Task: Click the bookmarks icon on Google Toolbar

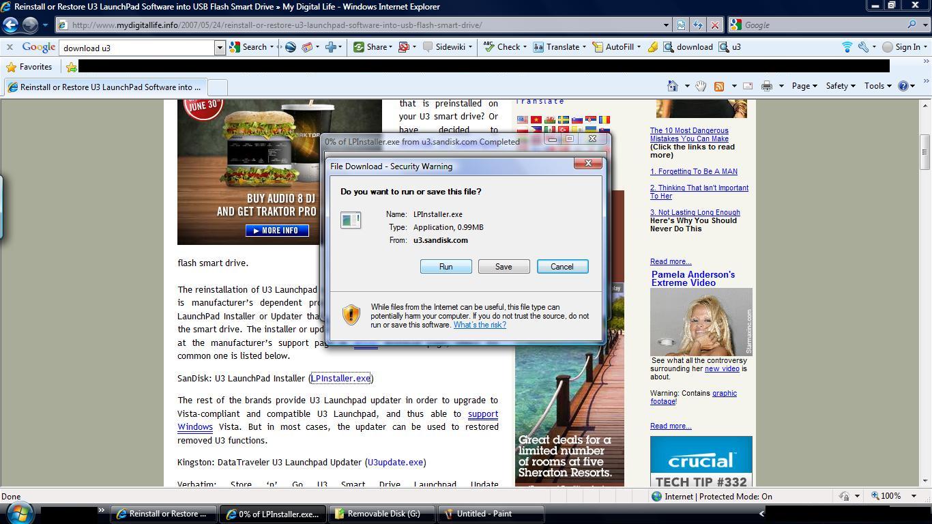Action: click(x=307, y=47)
